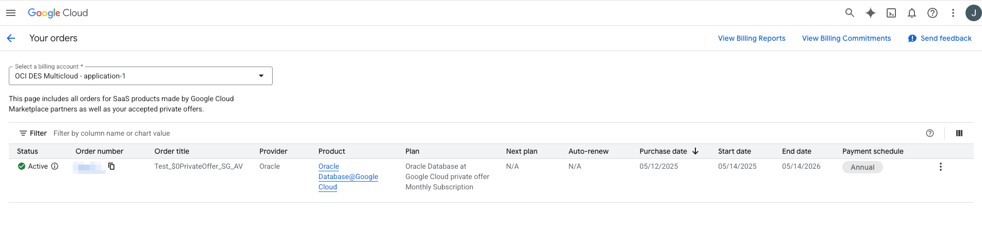Expand the billing account dropdown
The height and width of the screenshot is (242, 982).
(x=261, y=76)
